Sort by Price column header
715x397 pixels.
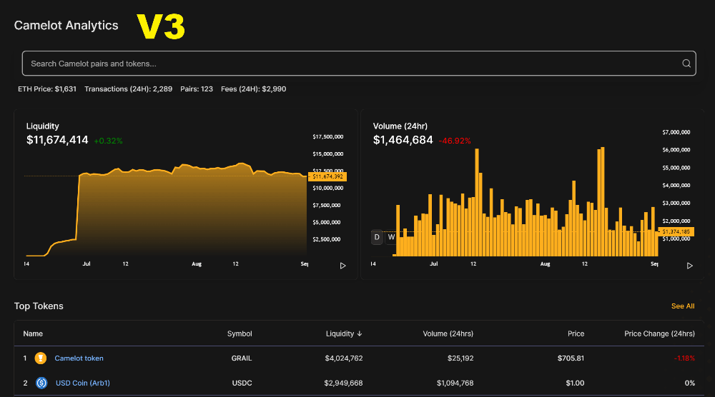pyautogui.click(x=576, y=333)
